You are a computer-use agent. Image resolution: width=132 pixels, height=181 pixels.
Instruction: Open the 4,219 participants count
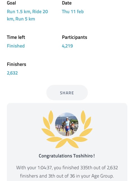click(67, 46)
